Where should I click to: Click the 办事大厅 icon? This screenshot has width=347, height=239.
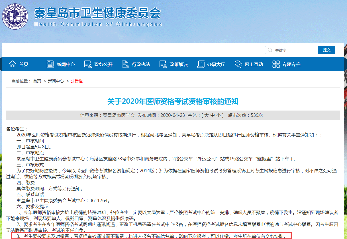coord(201,64)
